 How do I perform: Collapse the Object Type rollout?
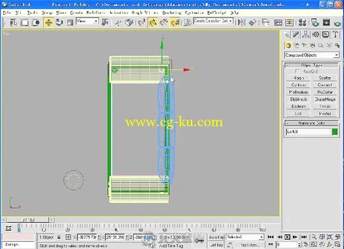pyautogui.click(x=312, y=65)
